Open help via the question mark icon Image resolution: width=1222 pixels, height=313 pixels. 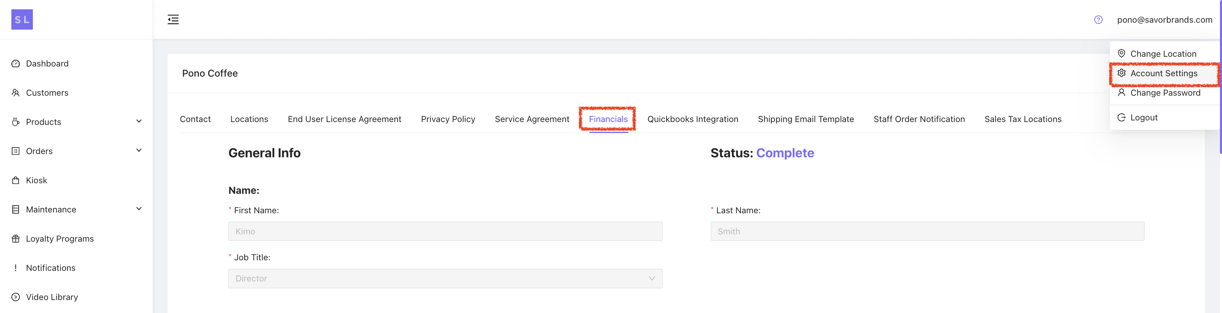click(x=1098, y=19)
